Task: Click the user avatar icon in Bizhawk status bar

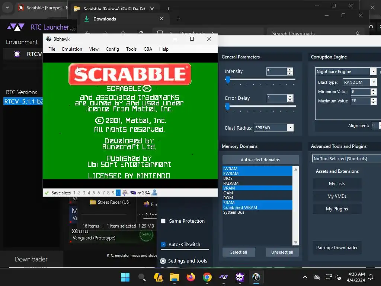Action: pos(154,193)
